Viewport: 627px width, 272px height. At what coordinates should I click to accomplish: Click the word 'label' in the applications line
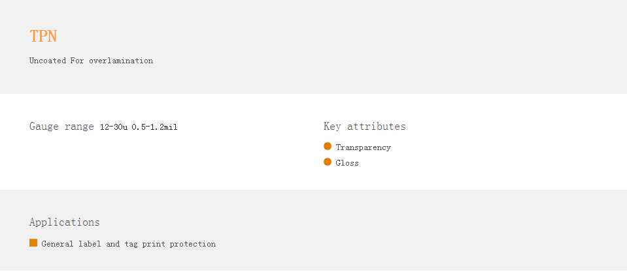90,244
